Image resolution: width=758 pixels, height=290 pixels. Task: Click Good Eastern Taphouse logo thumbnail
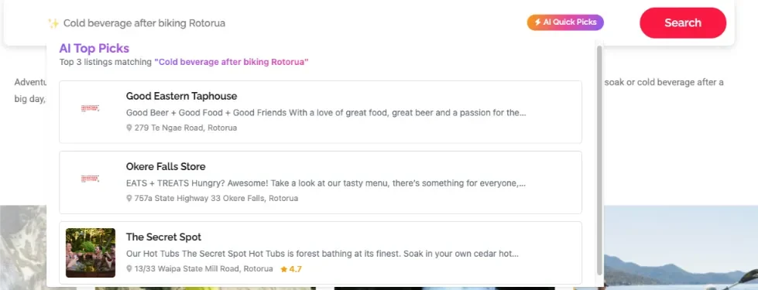[91, 108]
